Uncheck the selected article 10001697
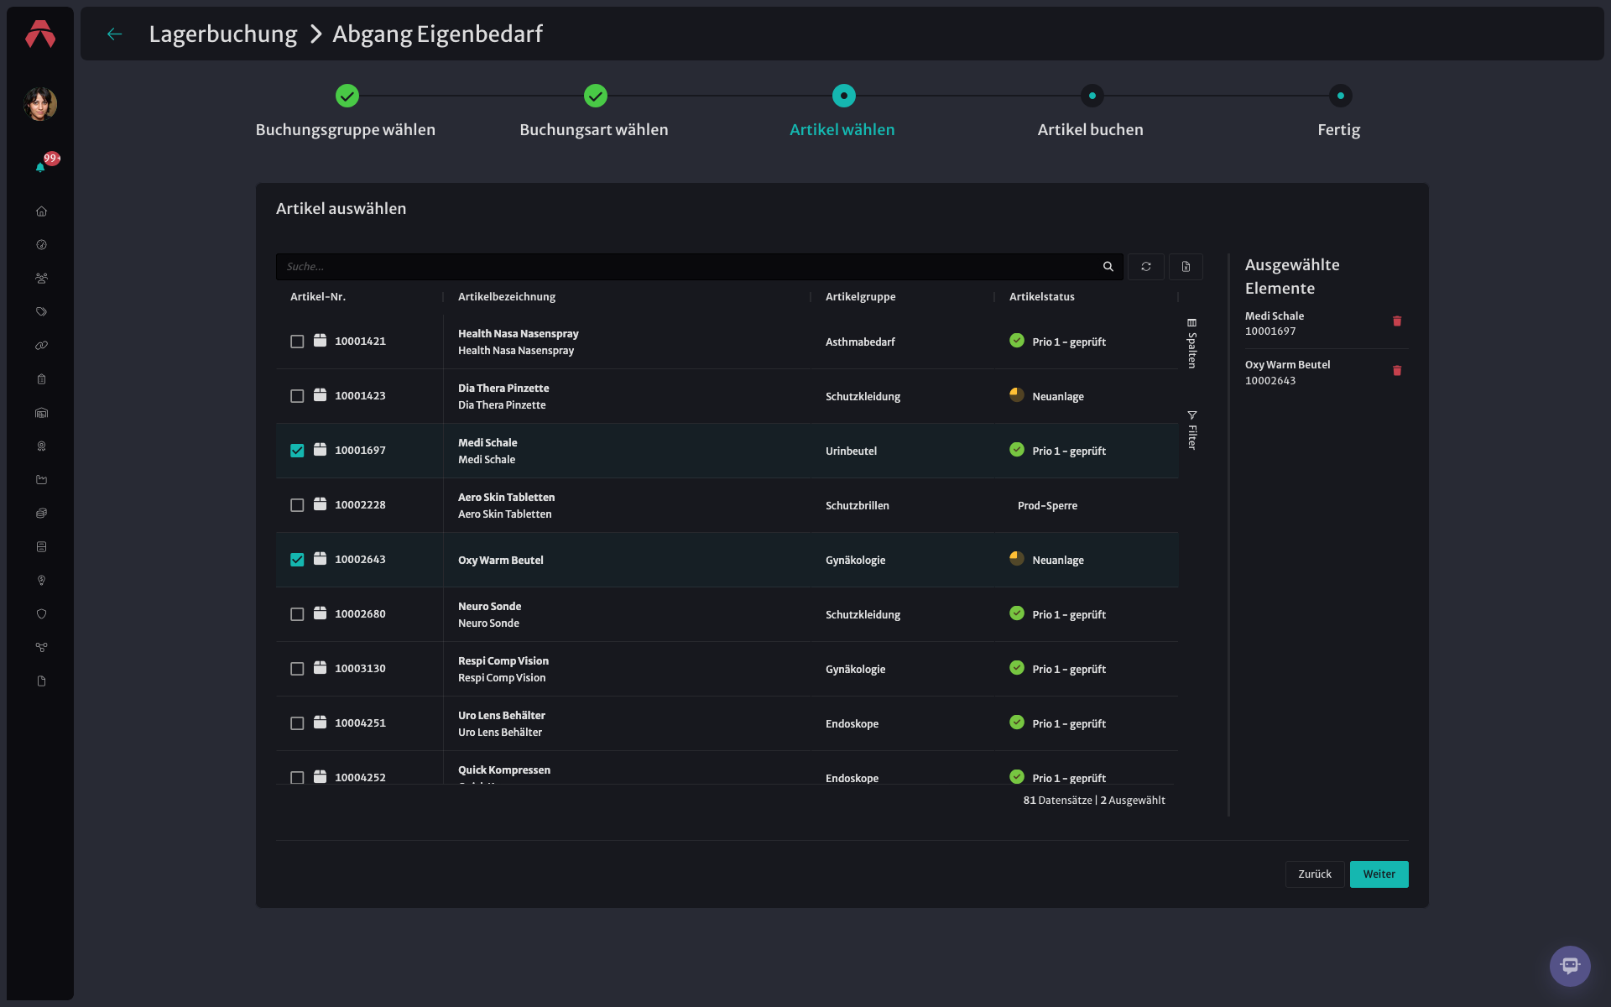 coord(297,451)
